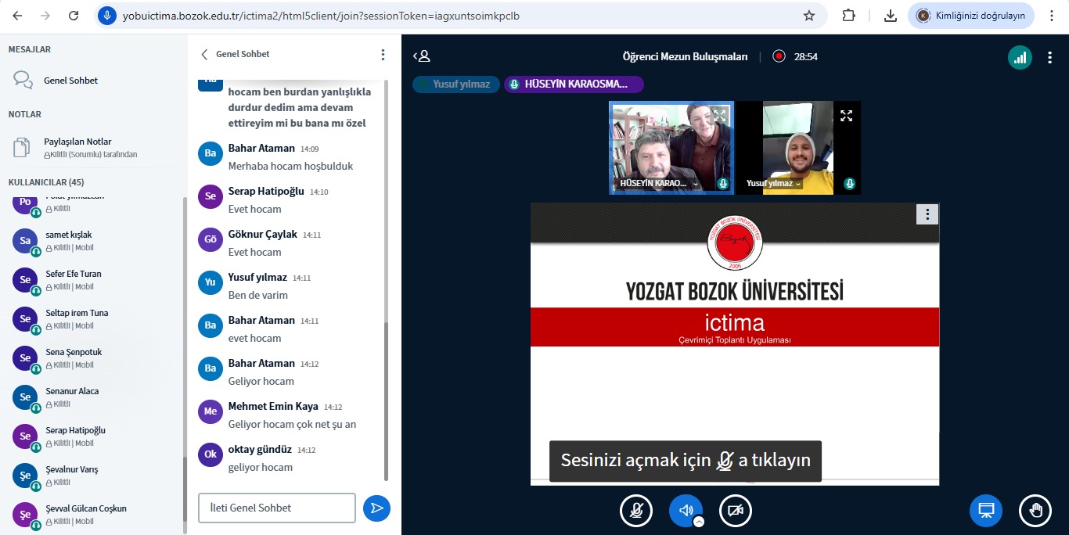This screenshot has height=535, width=1069.
Task: Click message 'Merhaba hocam hoşbulduk'
Action: pyautogui.click(x=291, y=166)
